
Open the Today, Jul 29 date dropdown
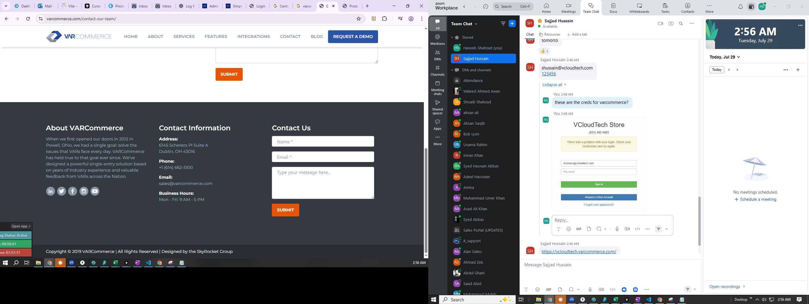point(725,57)
